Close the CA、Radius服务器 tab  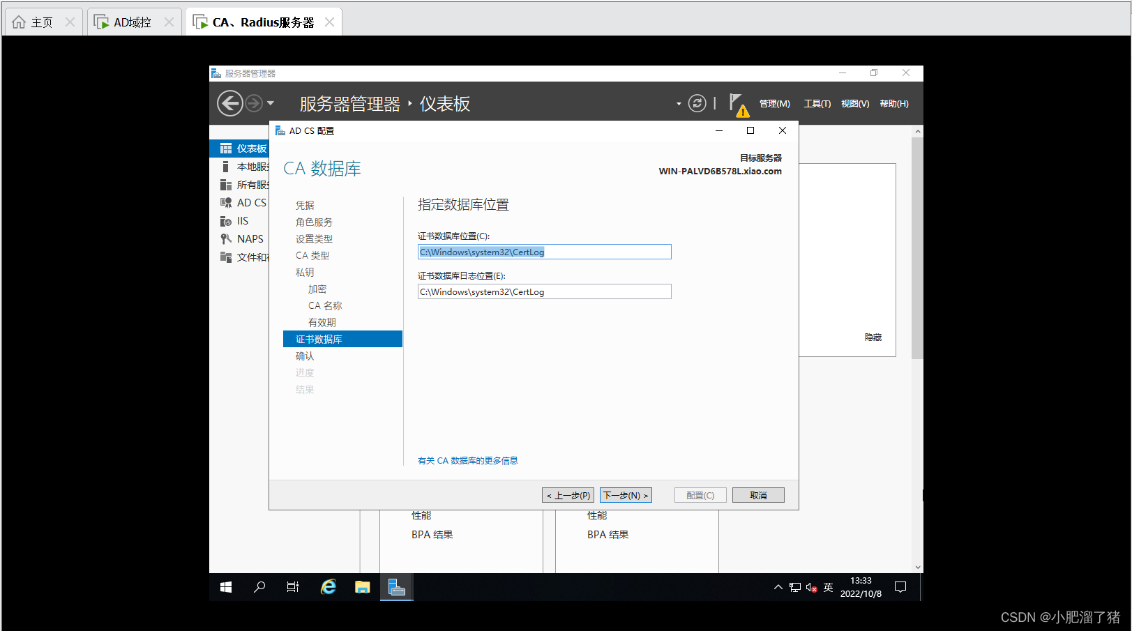329,22
